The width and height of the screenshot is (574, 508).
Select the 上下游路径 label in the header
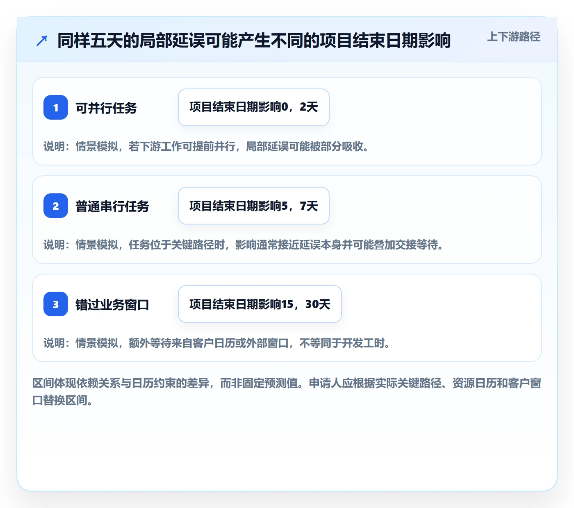(x=514, y=37)
